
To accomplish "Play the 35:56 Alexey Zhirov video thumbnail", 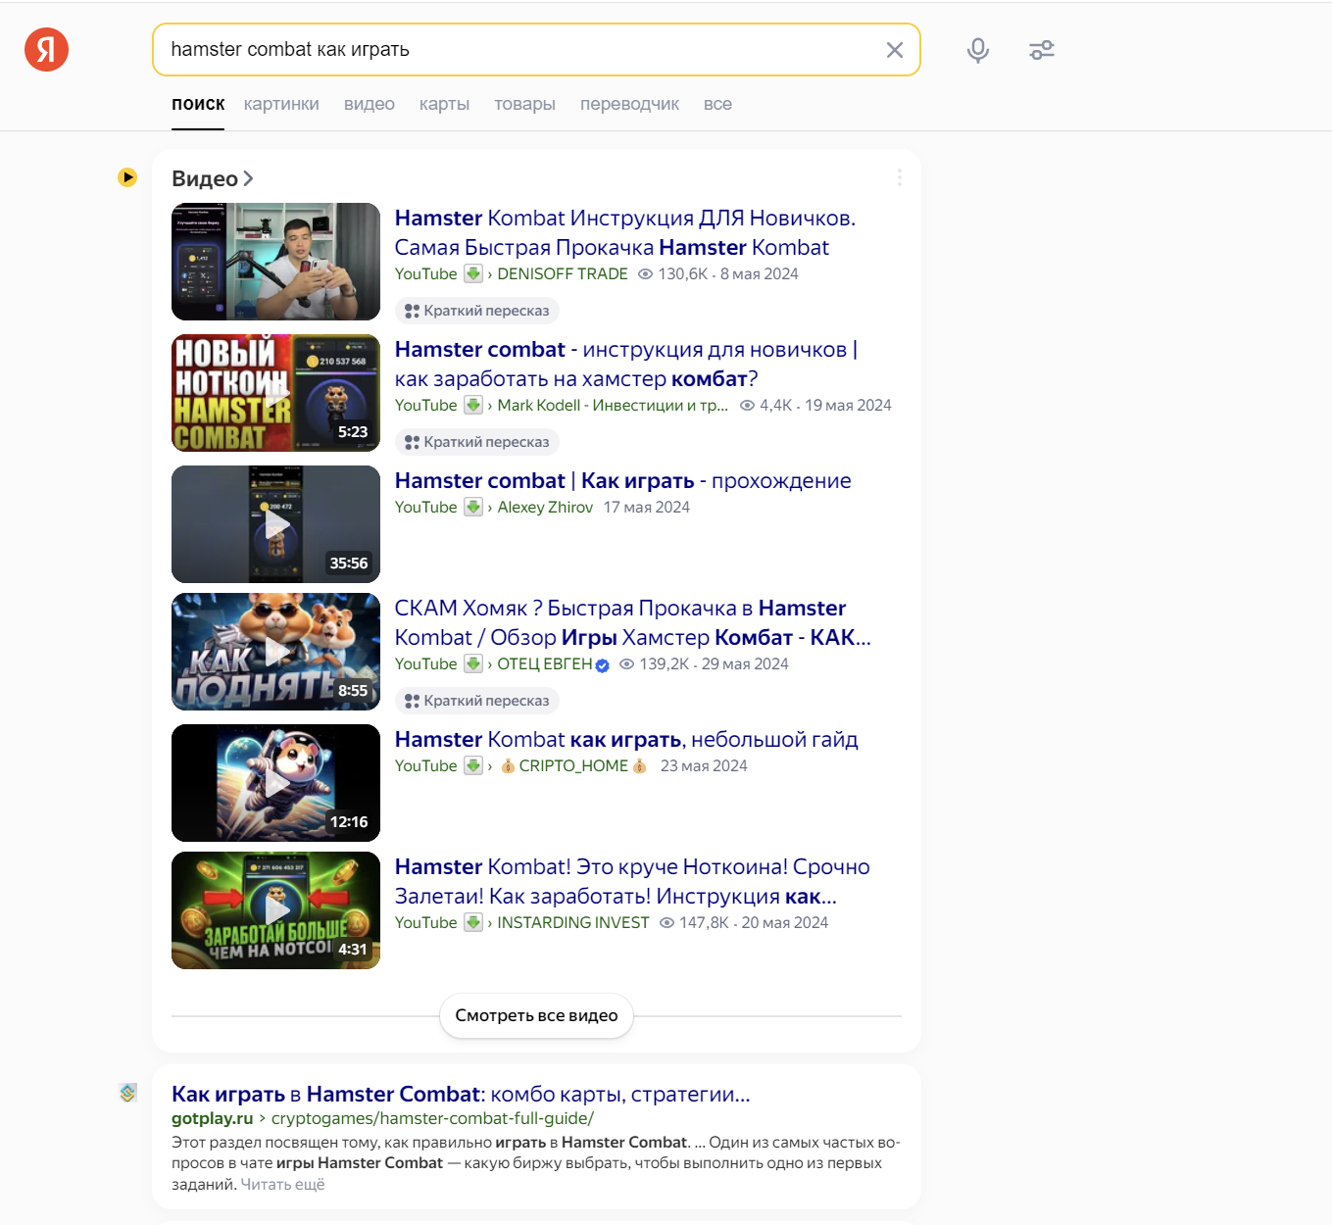I will pos(275,524).
